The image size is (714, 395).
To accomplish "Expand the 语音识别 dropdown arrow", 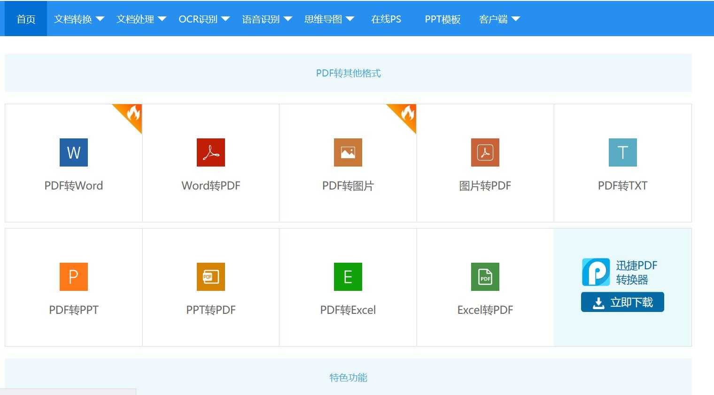I will (288, 19).
